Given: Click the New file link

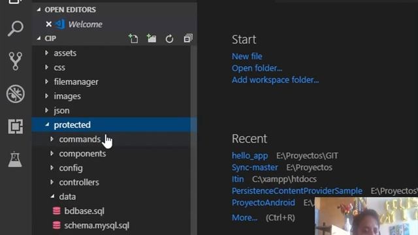Looking at the screenshot, I should (x=247, y=57).
